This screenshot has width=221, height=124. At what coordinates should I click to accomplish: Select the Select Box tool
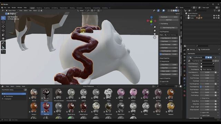coord(3,18)
